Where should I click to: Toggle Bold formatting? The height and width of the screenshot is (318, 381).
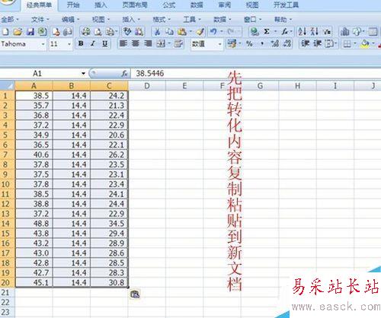pos(81,44)
